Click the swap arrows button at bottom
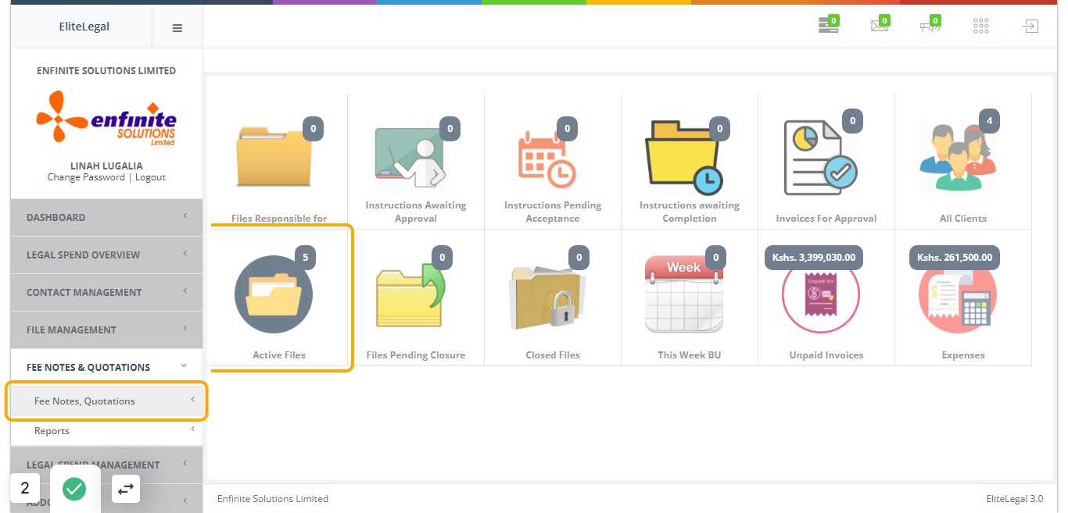The width and height of the screenshot is (1068, 513). pos(126,490)
